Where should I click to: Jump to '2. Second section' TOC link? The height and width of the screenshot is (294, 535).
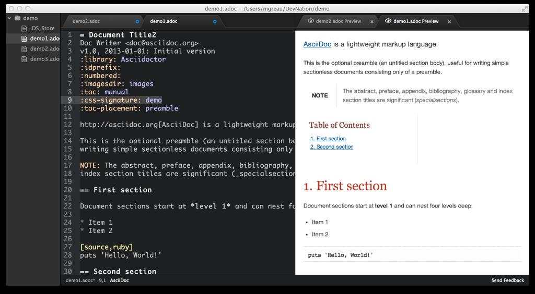pyautogui.click(x=332, y=146)
